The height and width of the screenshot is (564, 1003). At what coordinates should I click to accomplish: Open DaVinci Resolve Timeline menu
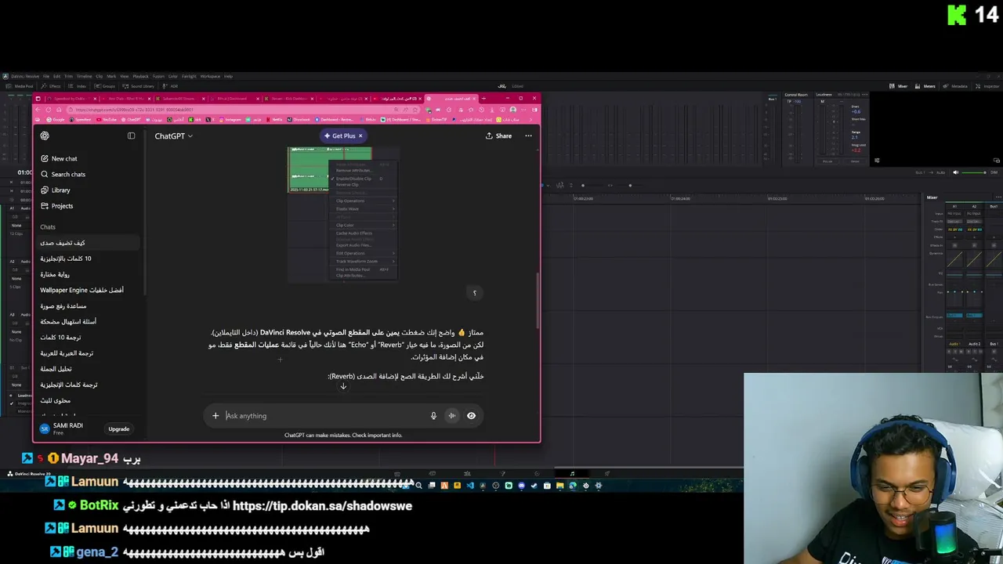tap(84, 76)
